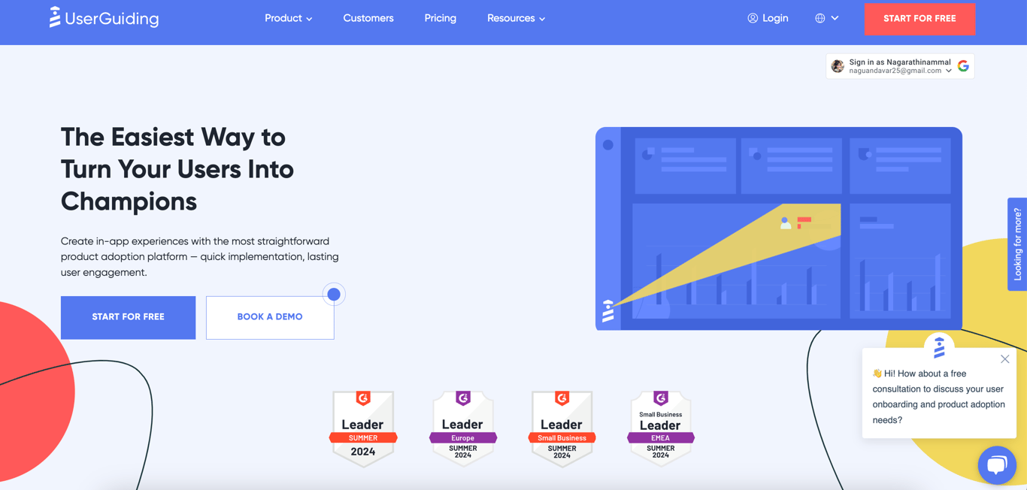The width and height of the screenshot is (1027, 490).
Task: Click the headline The Easiest Way to Turn Your Users Into Champions
Action: click(177, 169)
